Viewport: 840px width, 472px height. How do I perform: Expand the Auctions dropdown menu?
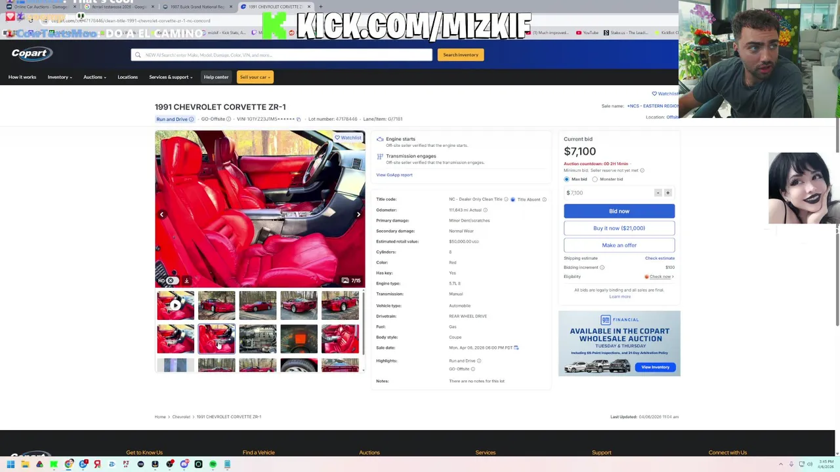pyautogui.click(x=94, y=77)
